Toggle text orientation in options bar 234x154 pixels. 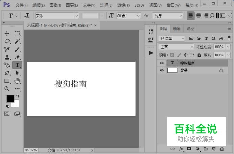point(27,16)
